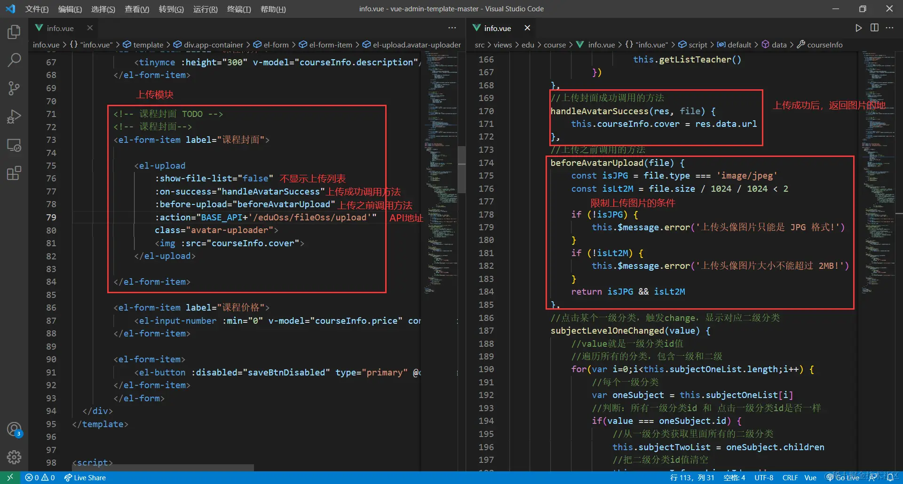Select the left editor info.vue tab

(x=64, y=28)
